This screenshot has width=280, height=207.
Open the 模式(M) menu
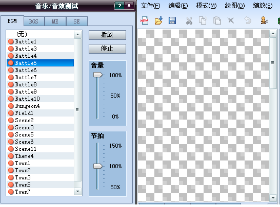pos(207,6)
